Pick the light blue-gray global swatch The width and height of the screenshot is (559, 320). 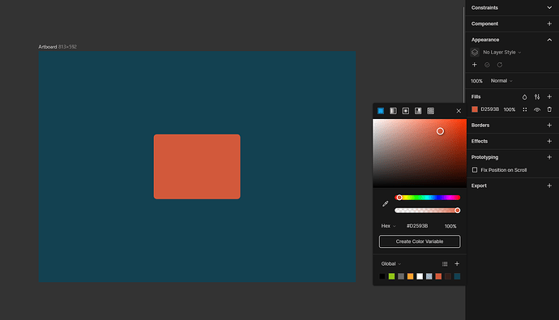coord(429,276)
